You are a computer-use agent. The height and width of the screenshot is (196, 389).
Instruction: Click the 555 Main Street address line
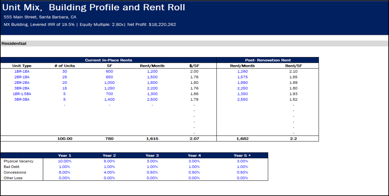(x=40, y=17)
